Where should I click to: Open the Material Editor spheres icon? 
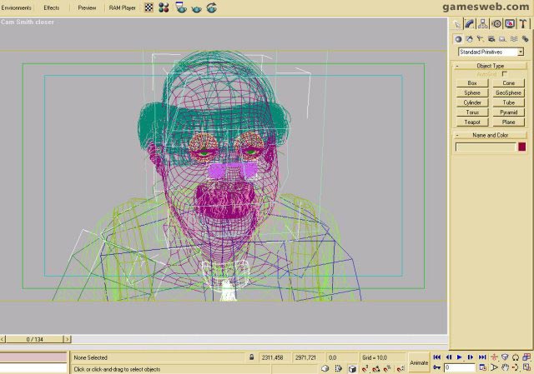[164, 7]
